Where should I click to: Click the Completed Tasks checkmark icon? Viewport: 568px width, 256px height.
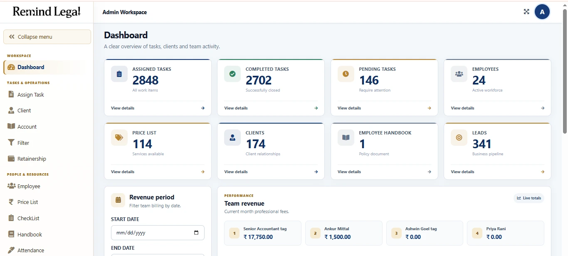coord(232,74)
